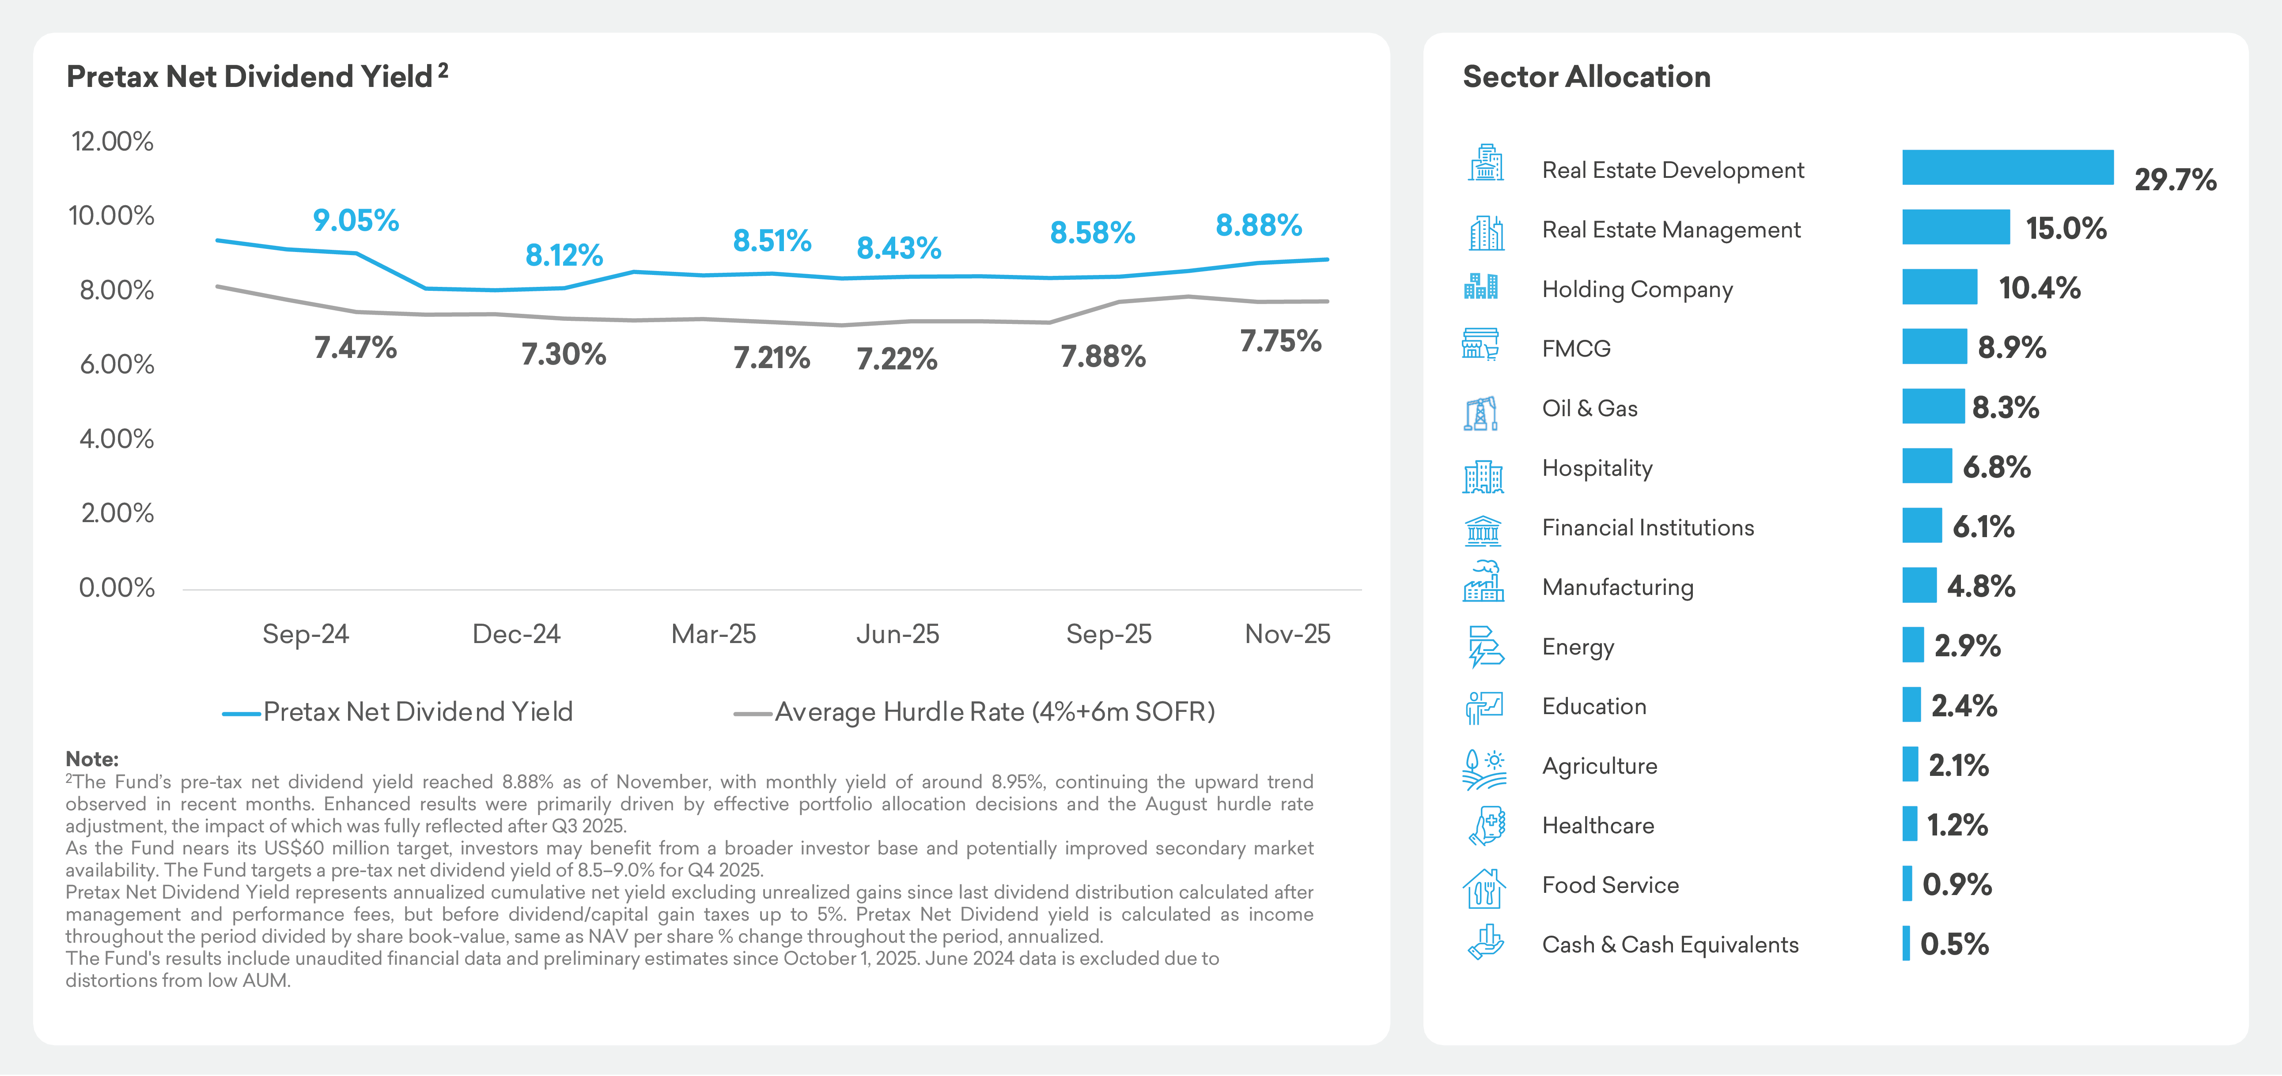Click the FMCG storefront icon
The height and width of the screenshot is (1076, 2282).
(1480, 345)
